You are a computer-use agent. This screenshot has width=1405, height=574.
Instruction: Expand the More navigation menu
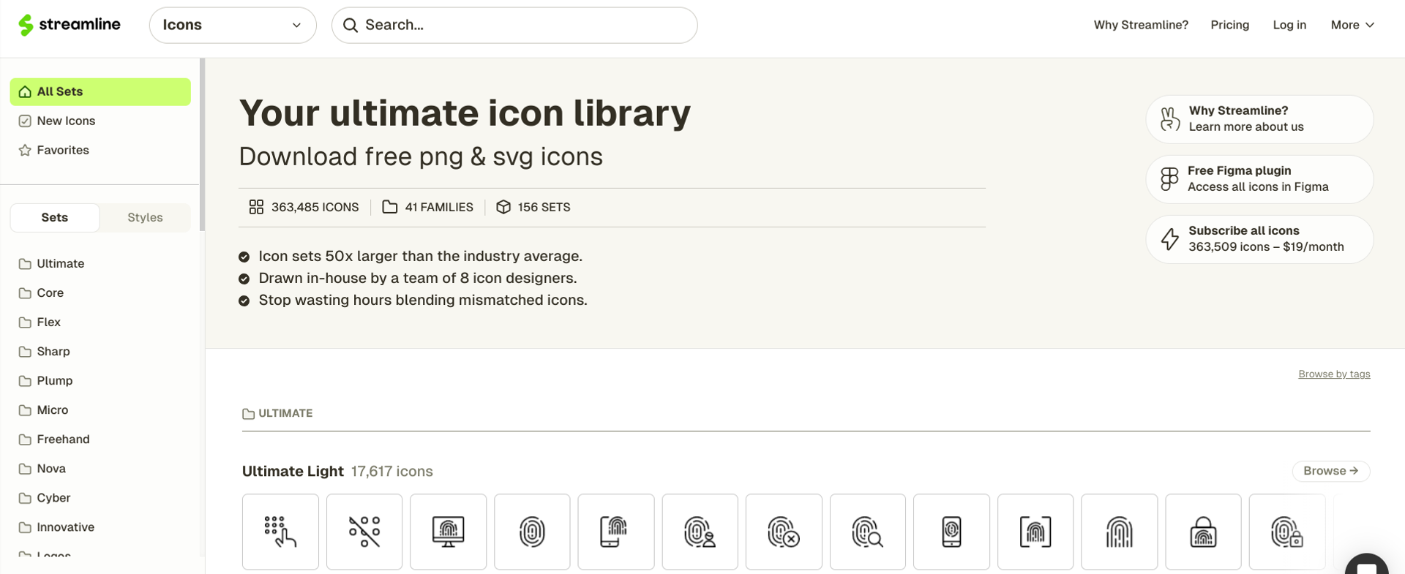[1352, 24]
